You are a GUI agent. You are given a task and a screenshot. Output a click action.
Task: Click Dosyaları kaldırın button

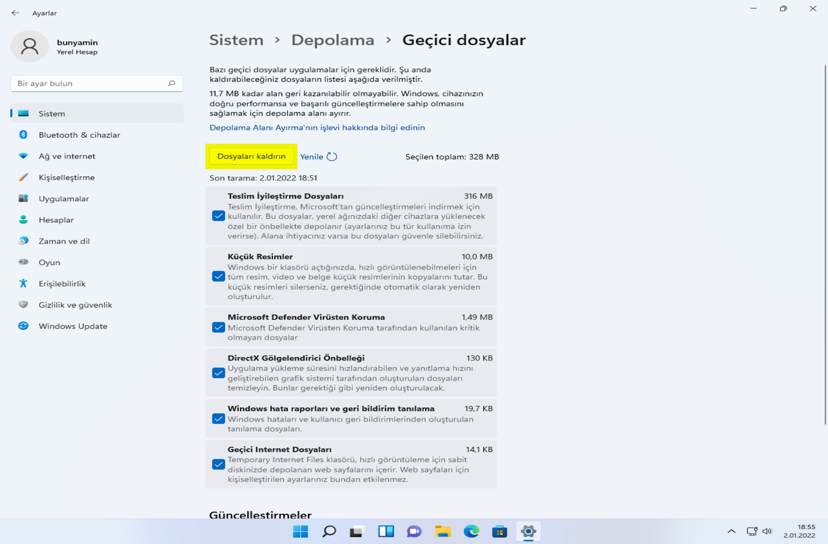click(x=252, y=156)
